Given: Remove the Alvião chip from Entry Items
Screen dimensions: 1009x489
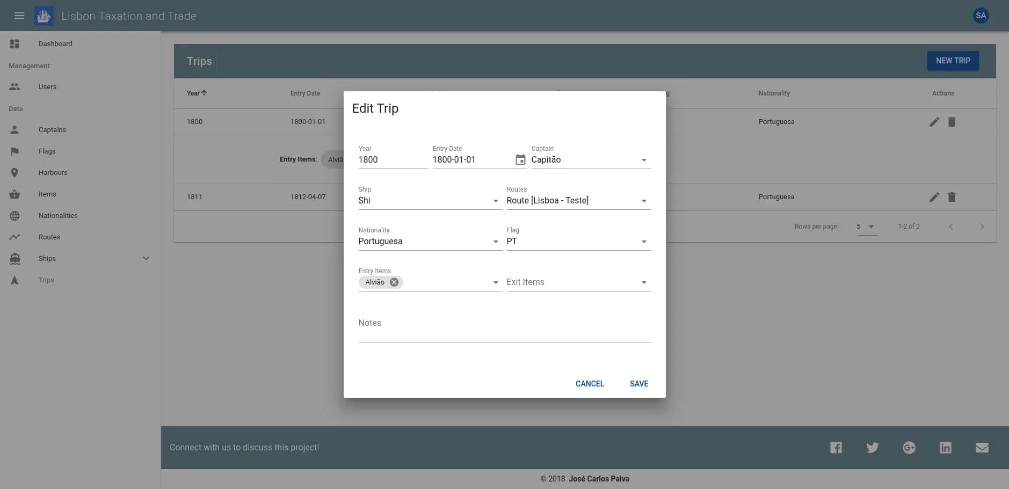Looking at the screenshot, I should pyautogui.click(x=394, y=282).
